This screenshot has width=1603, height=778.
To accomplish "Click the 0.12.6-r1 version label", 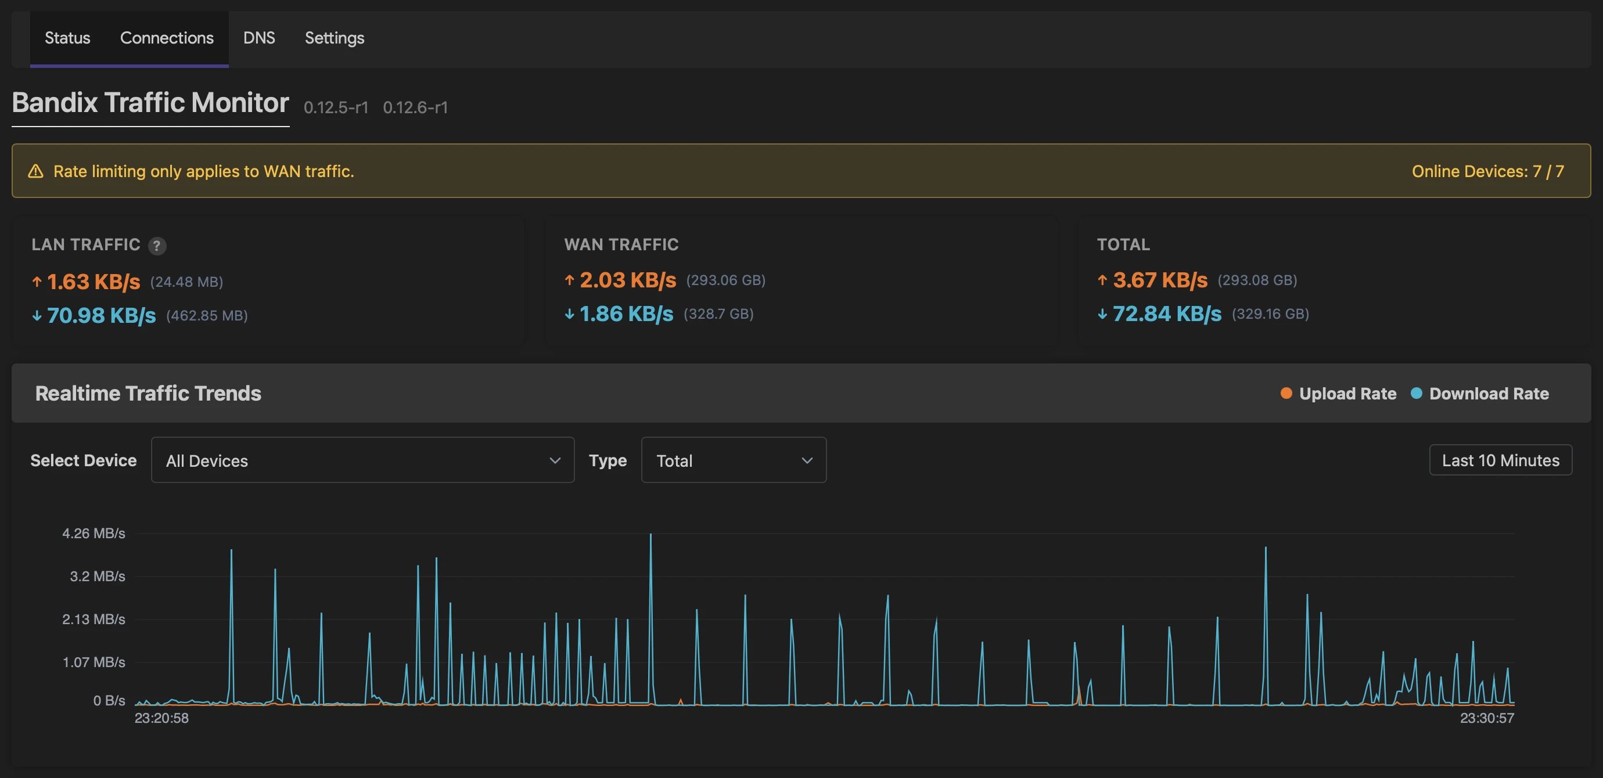I will coord(415,107).
